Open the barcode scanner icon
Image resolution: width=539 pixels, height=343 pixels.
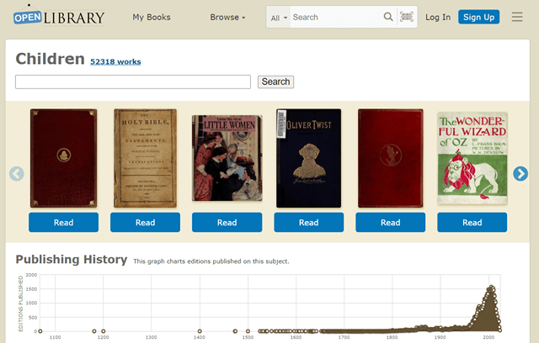(407, 17)
